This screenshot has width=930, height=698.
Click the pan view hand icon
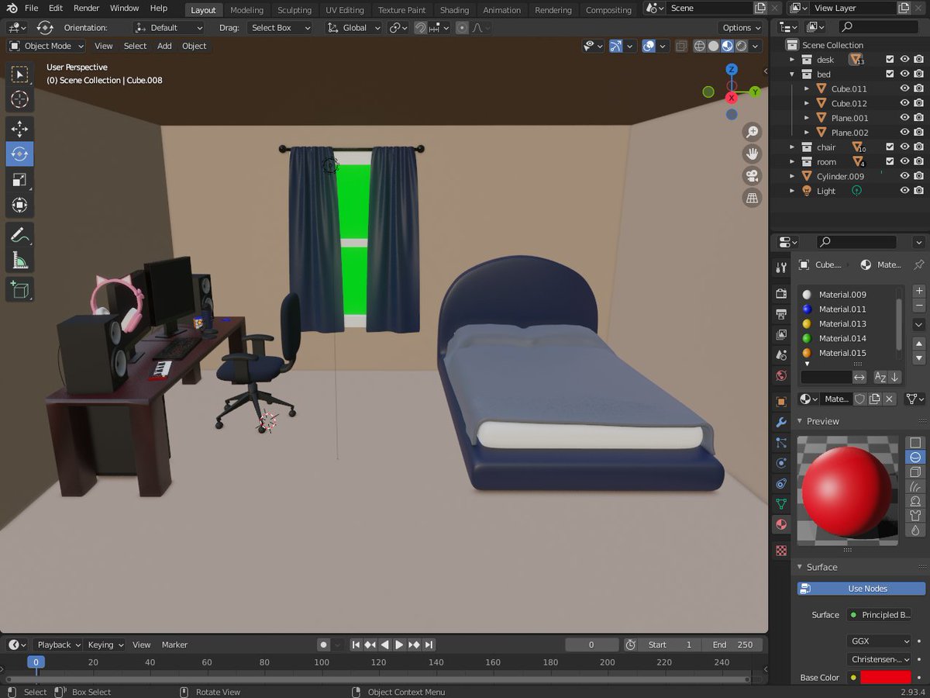point(751,154)
